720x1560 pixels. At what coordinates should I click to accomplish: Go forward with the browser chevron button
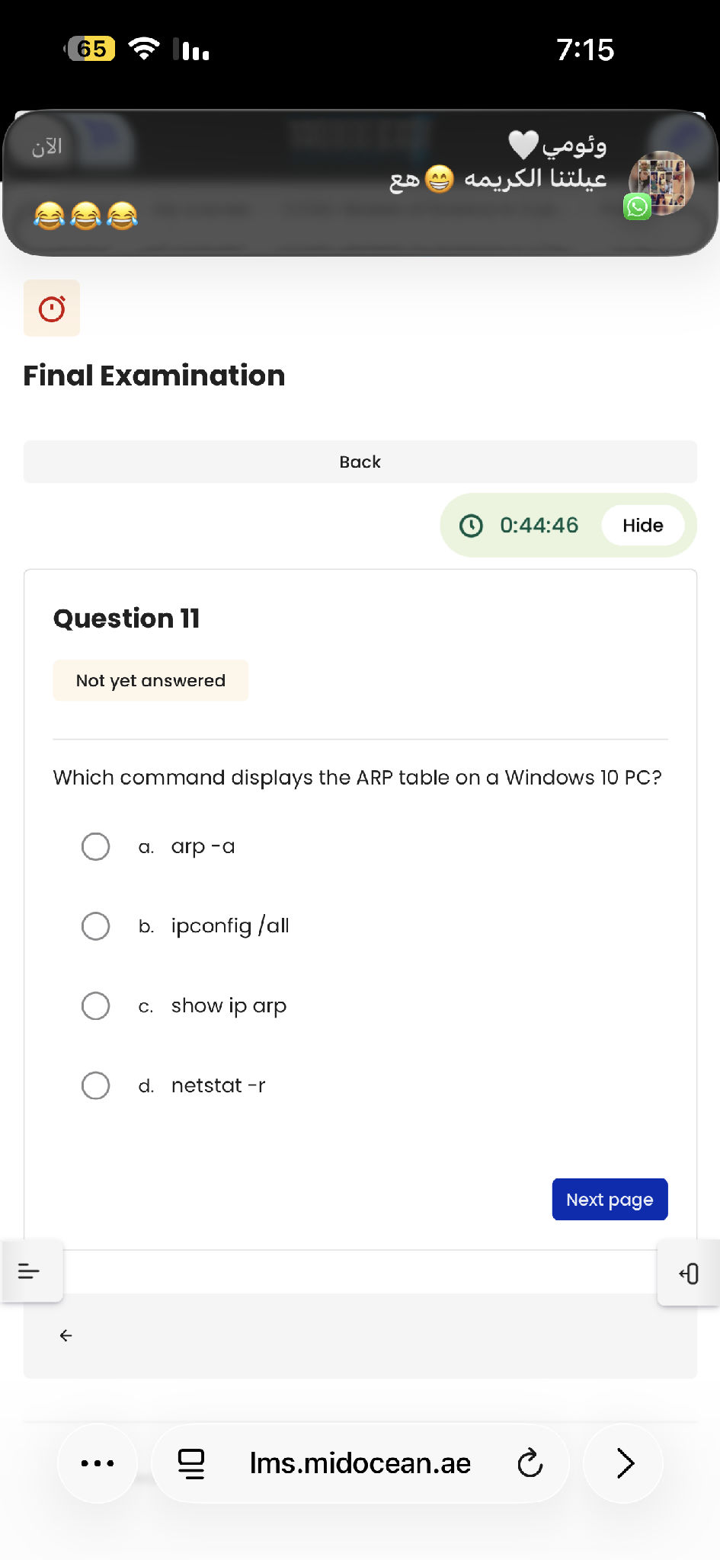click(625, 1463)
